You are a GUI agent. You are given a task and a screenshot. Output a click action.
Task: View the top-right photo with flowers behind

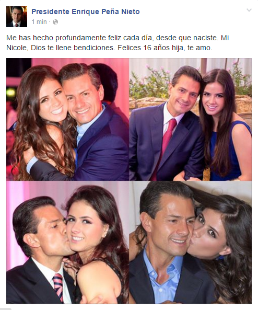click(191, 119)
